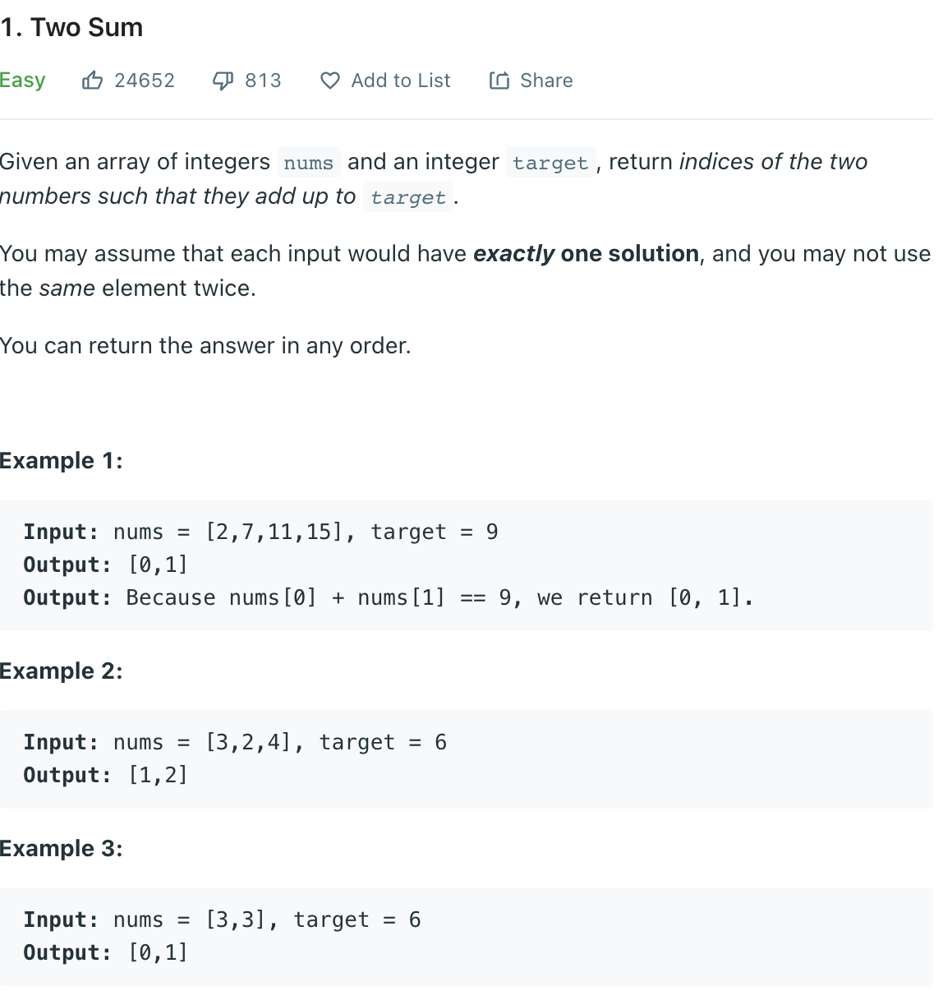The width and height of the screenshot is (943, 991).
Task: Click the '1. Two Sum' problem title
Action: pyautogui.click(x=72, y=28)
